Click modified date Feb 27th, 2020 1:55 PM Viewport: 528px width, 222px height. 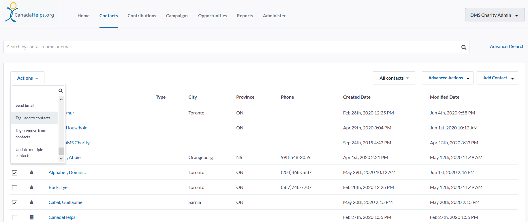coord(454,217)
